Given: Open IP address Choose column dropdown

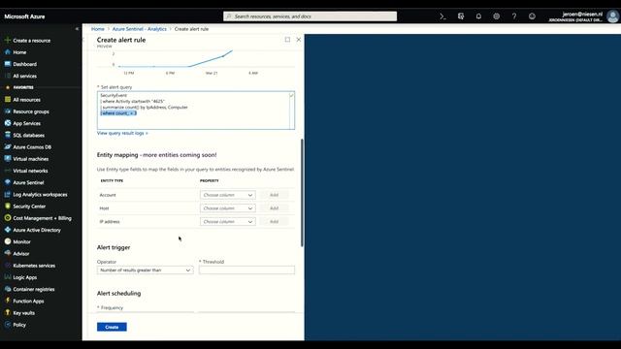Looking at the screenshot, I should pyautogui.click(x=228, y=222).
